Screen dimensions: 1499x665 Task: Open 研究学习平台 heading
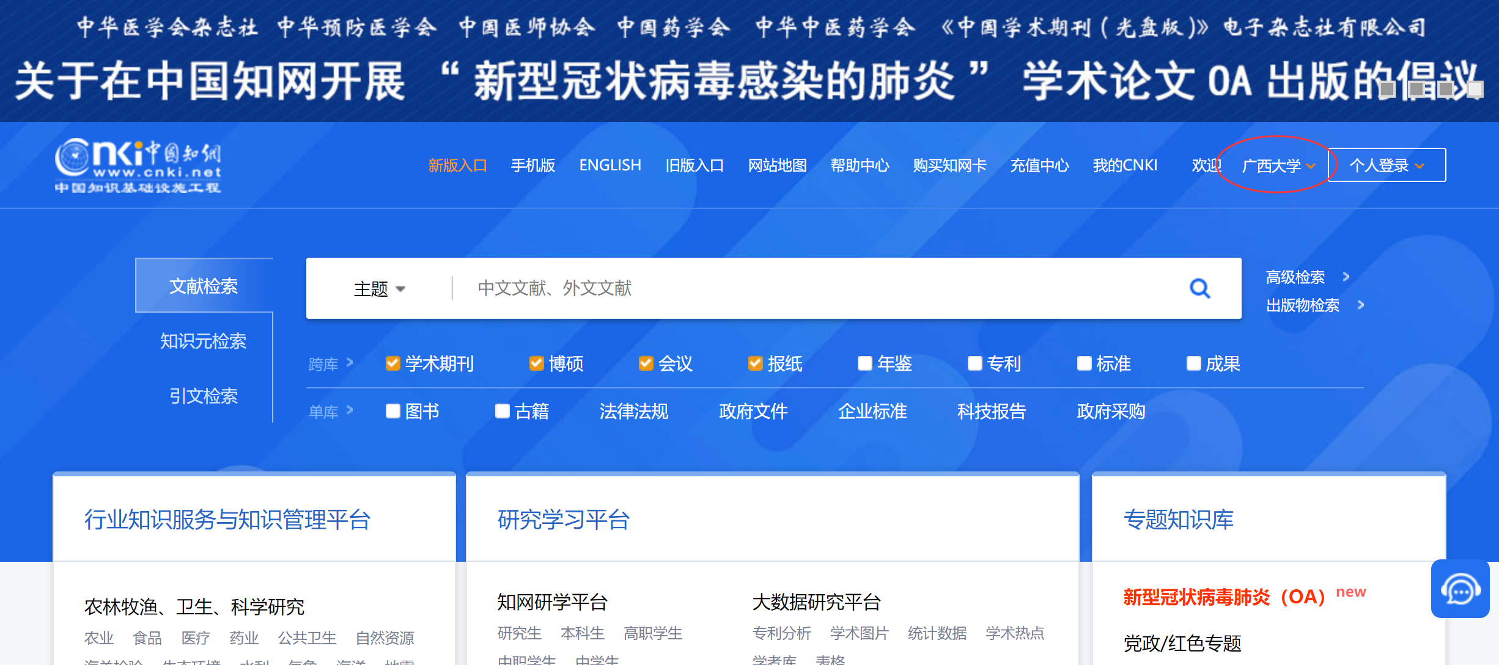tap(564, 520)
